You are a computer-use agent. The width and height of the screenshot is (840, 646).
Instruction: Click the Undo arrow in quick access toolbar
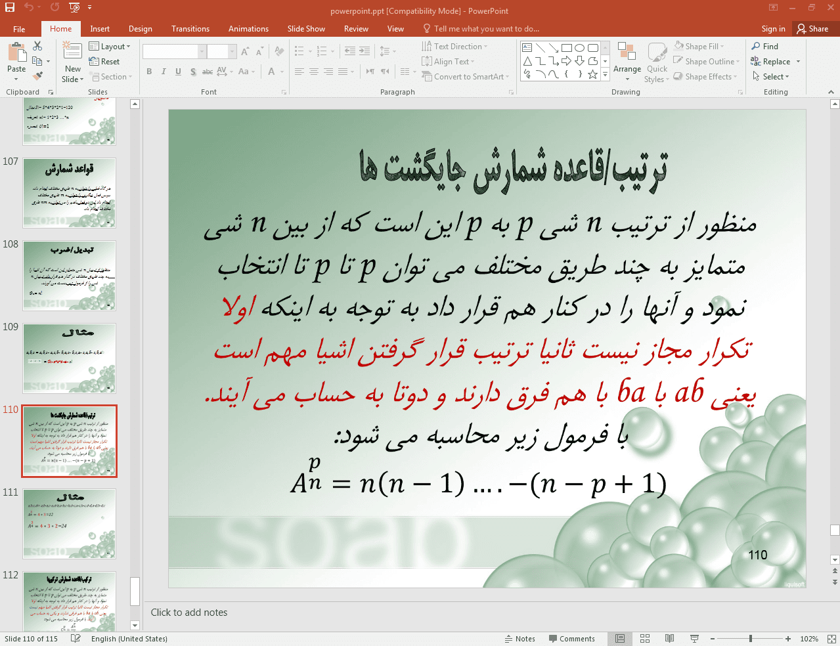(x=29, y=7)
